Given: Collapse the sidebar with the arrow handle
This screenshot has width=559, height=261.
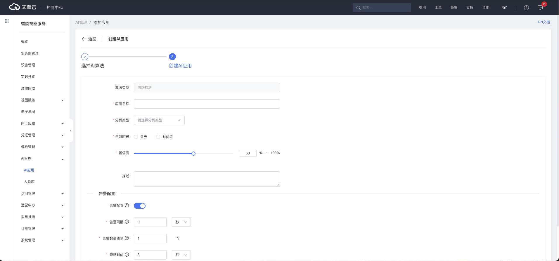Looking at the screenshot, I should (71, 131).
